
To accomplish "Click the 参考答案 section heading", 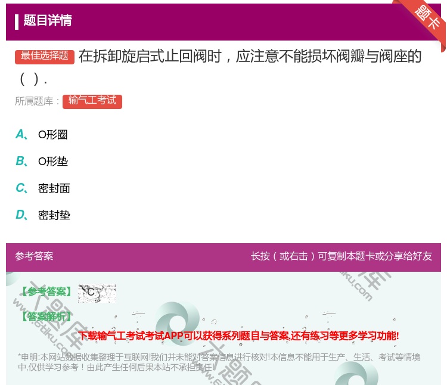I will 34,256.
